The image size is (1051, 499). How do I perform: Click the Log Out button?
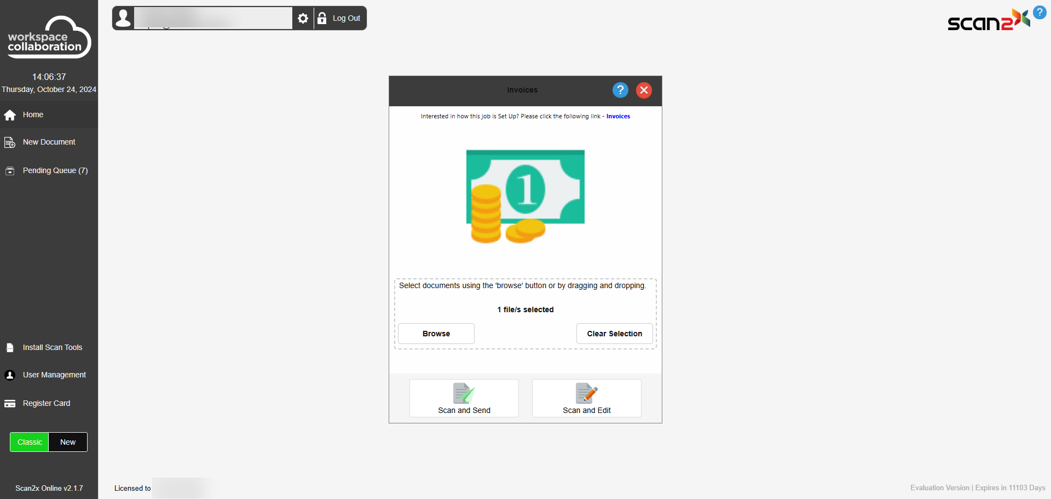[340, 19]
